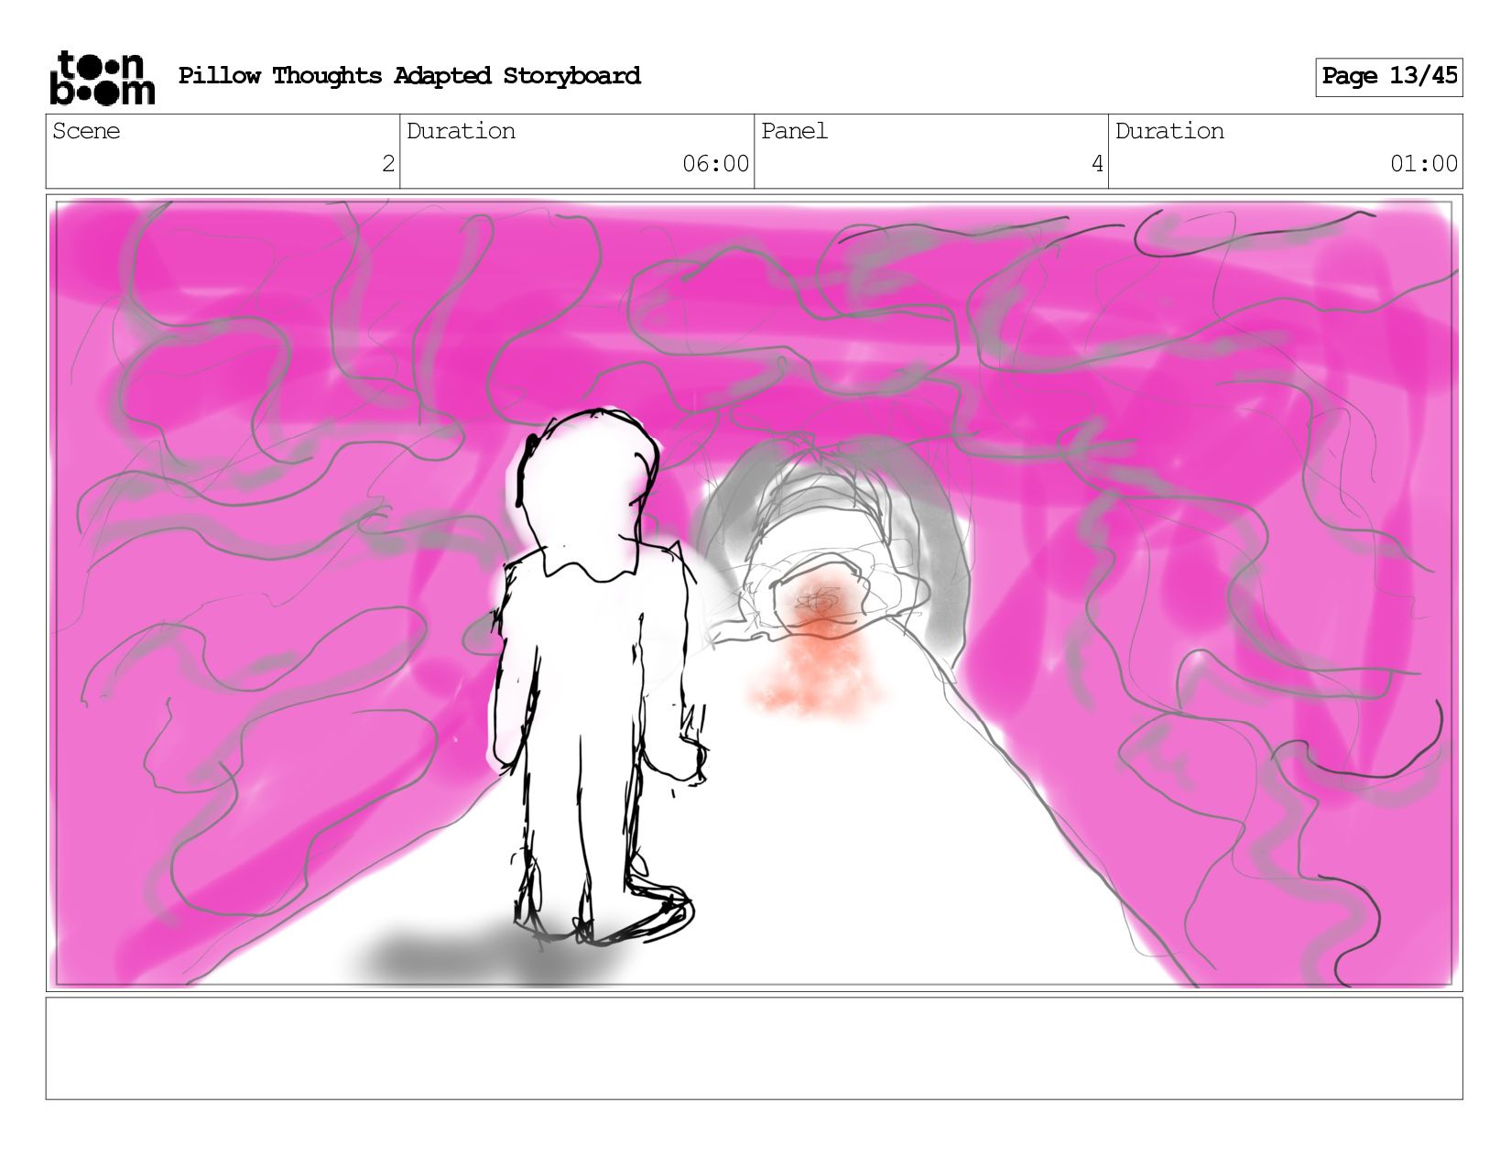Click the Toon Boom logo

[102, 78]
